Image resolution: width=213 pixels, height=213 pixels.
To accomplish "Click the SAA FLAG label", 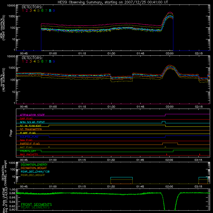I will (26, 140).
